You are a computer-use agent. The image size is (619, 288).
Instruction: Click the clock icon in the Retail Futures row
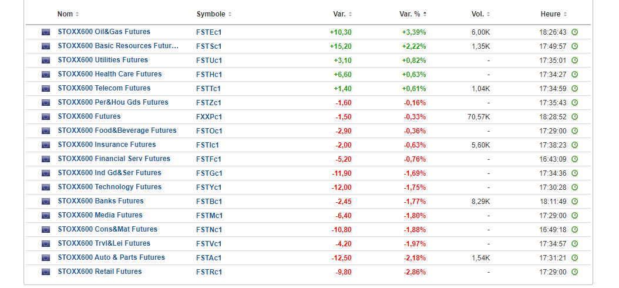pyautogui.click(x=575, y=272)
